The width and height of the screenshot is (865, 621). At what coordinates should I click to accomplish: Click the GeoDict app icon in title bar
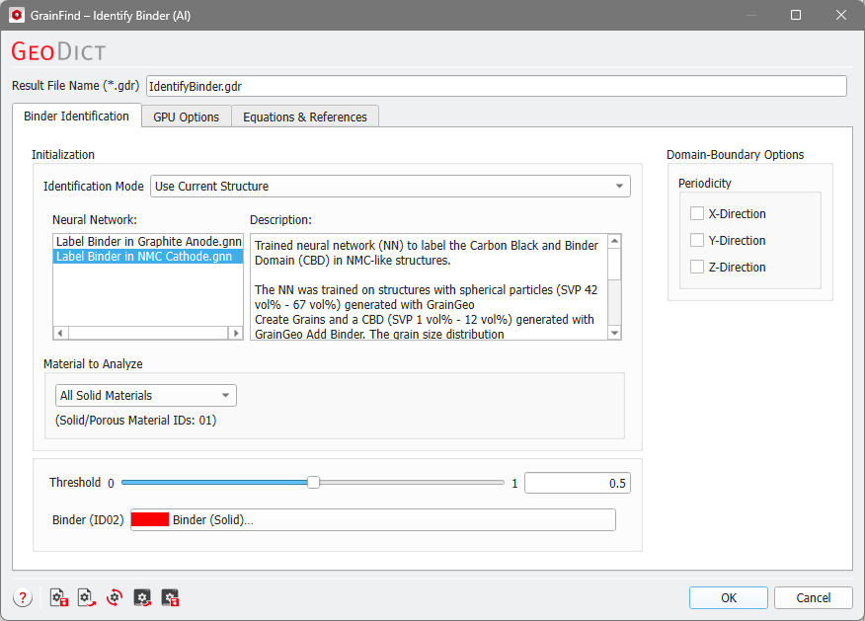(x=17, y=15)
